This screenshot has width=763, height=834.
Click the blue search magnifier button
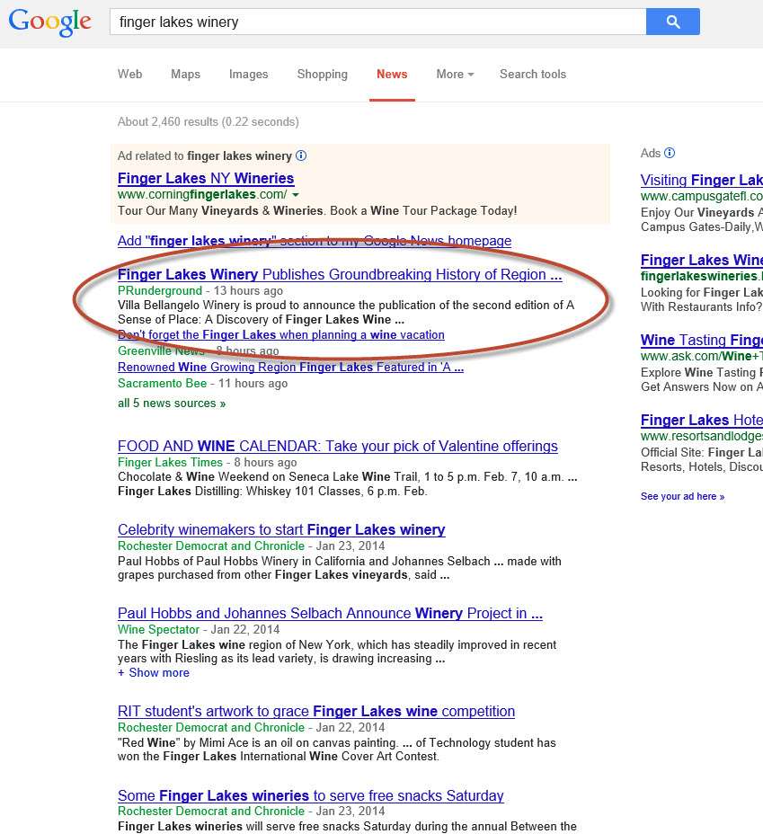(672, 22)
